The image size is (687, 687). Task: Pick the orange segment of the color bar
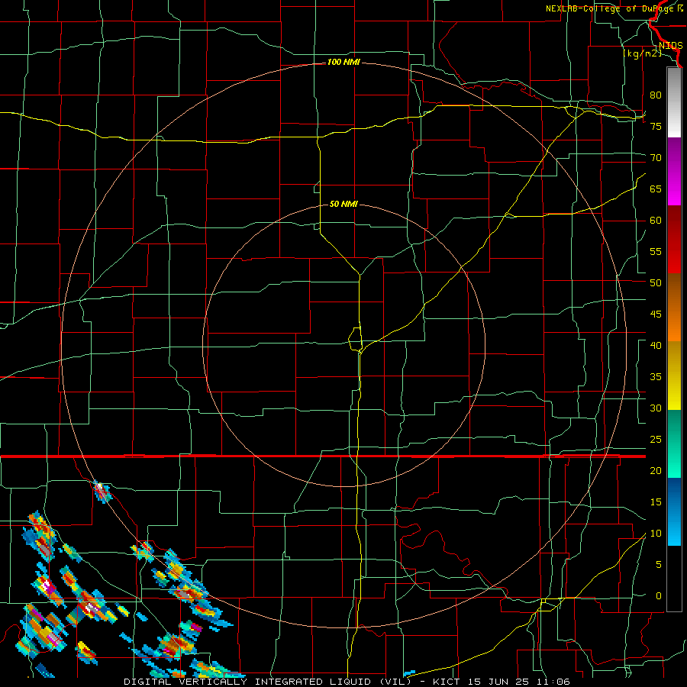coord(674,324)
